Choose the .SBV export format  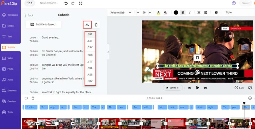click(90, 81)
